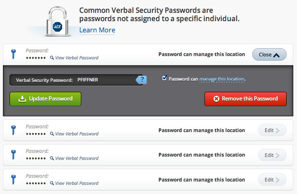
Task: Expand the second password row with Edit
Action: click(272, 130)
